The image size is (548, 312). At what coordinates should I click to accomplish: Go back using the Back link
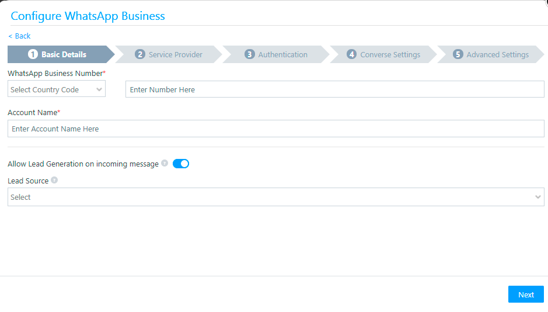click(x=20, y=36)
